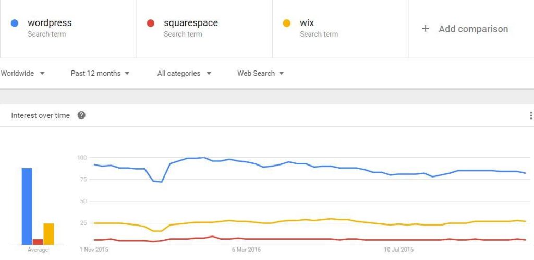Click the yellow dot beside wix
This screenshot has width=534, height=260.
click(x=286, y=23)
